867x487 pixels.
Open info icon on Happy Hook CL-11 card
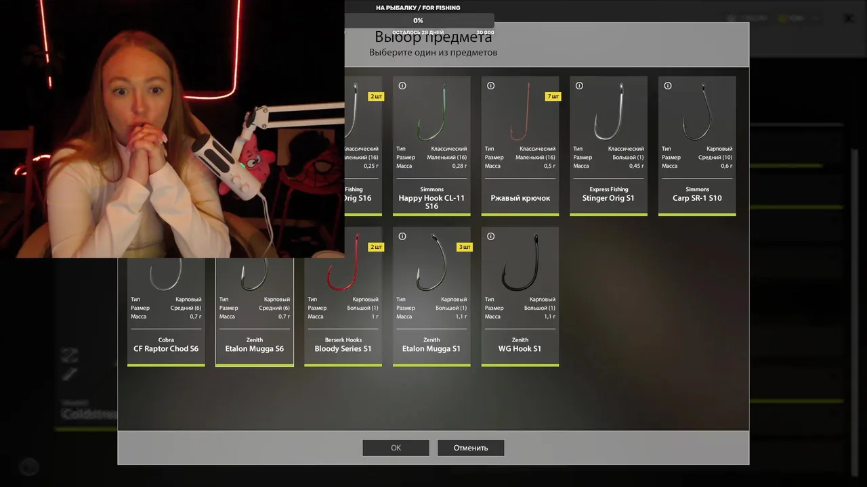click(x=402, y=86)
